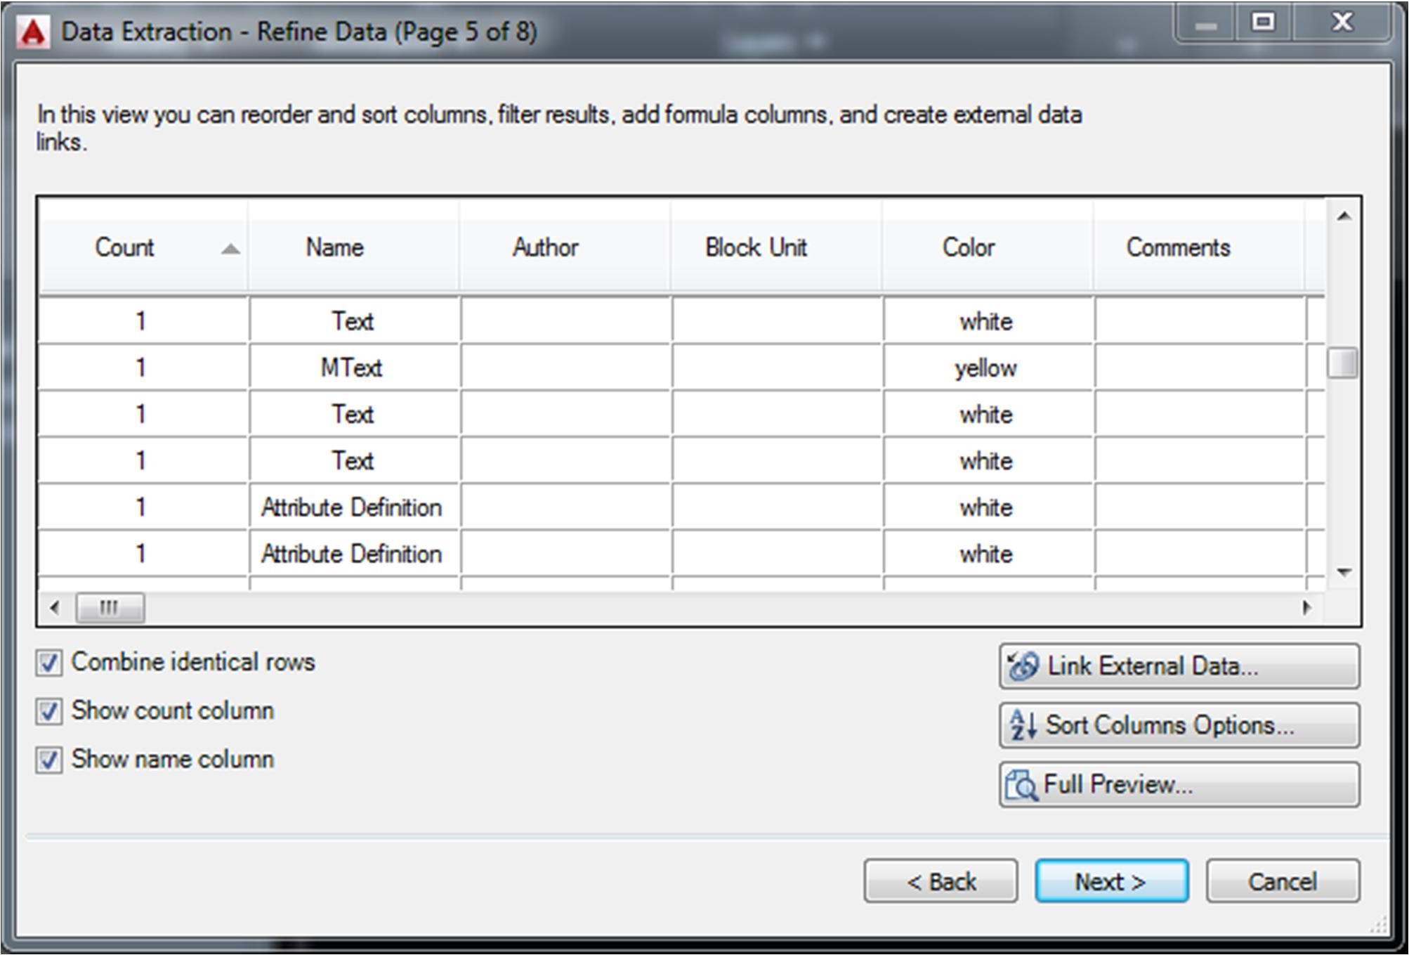Click the table's scroll down arrow
Image resolution: width=1409 pixels, height=955 pixels.
1344,572
